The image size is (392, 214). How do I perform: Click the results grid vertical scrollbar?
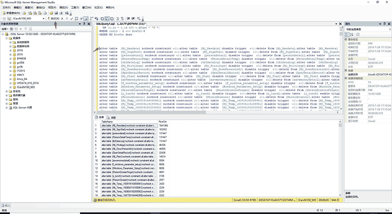pos(340,158)
